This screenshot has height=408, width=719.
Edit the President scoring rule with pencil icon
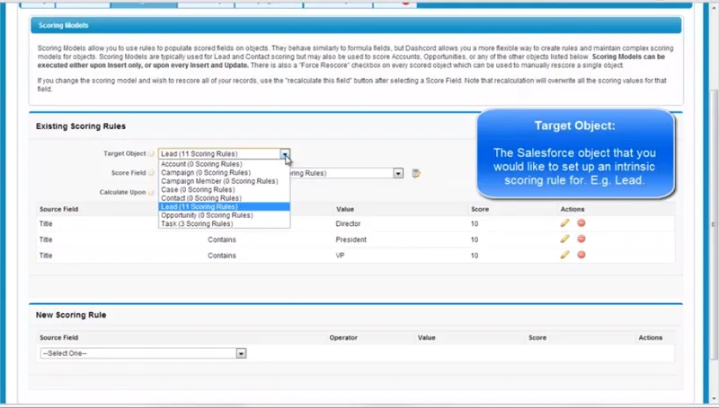coord(564,239)
